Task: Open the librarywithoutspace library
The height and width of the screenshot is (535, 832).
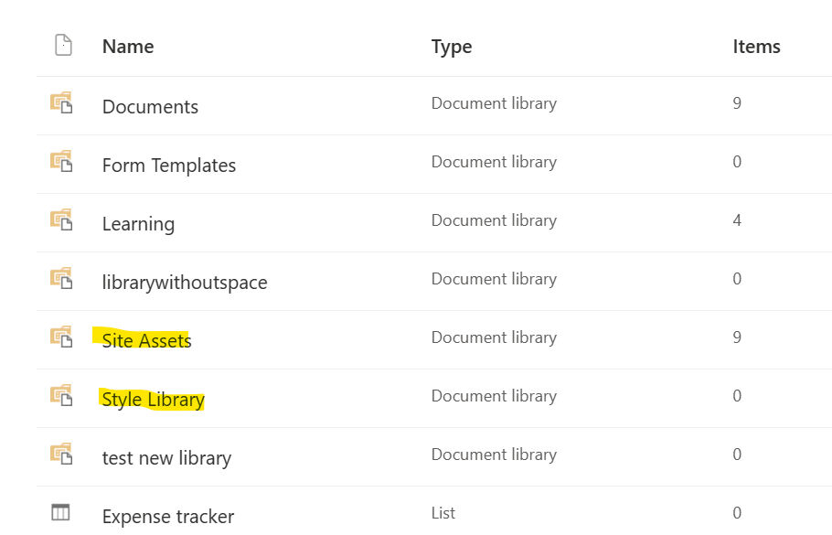Action: click(185, 283)
